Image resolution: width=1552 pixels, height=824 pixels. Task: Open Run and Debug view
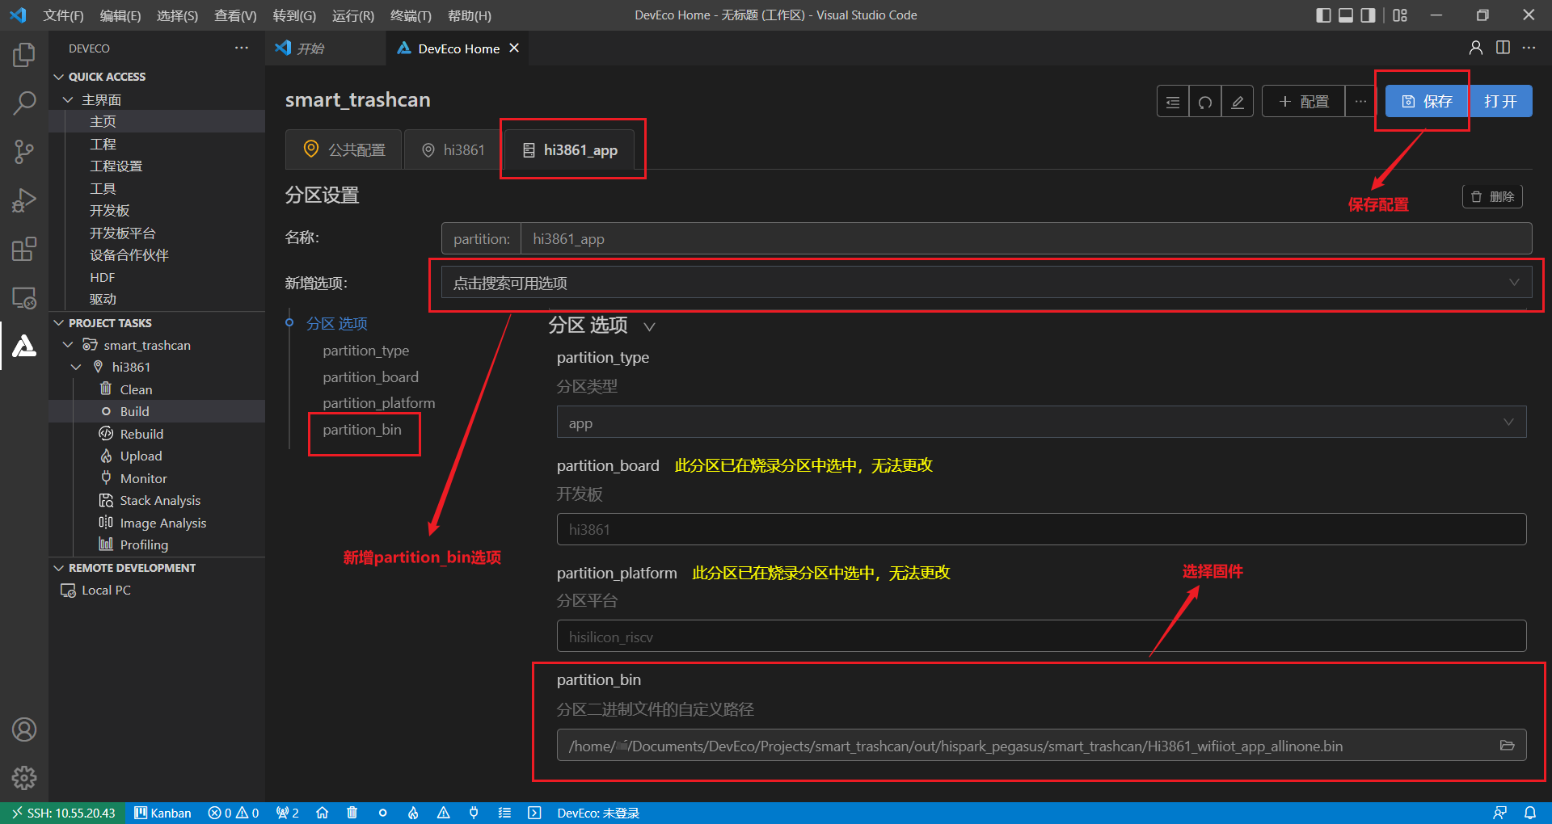tap(24, 200)
